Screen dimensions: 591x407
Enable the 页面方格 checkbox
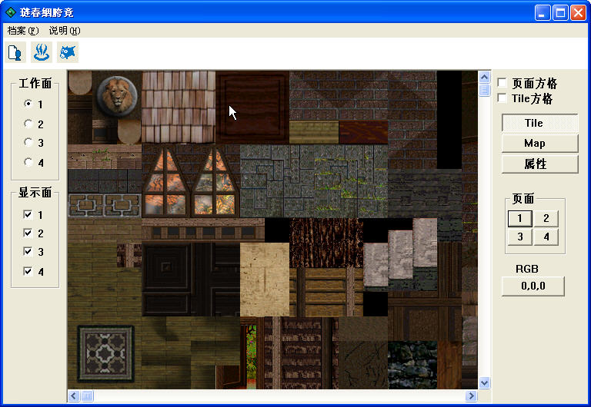click(502, 82)
